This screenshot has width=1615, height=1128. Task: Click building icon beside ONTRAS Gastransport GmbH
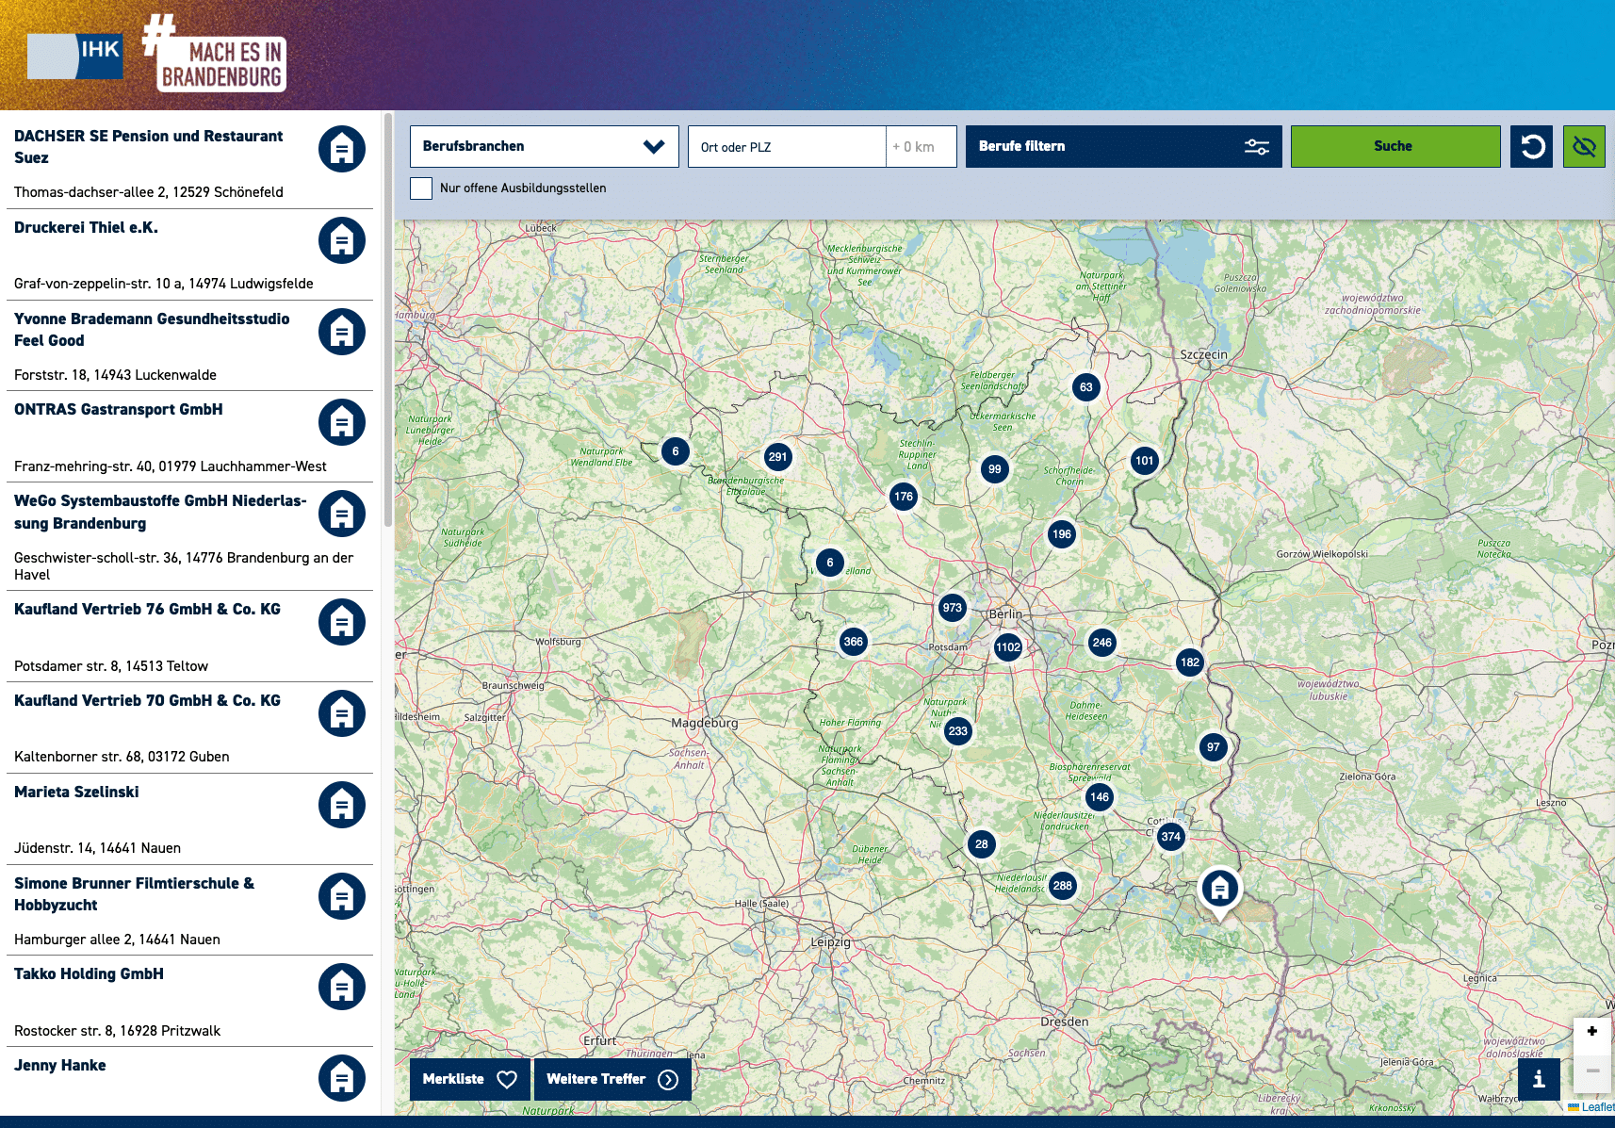(x=342, y=422)
